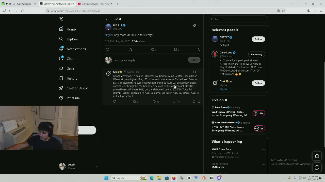Bookmark Bil3717's post

point(175,50)
